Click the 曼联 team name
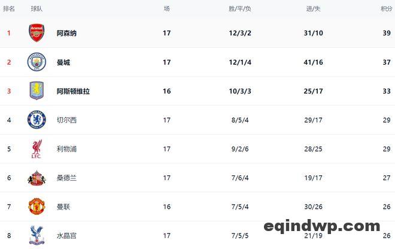This screenshot has width=395, height=249. [63, 207]
